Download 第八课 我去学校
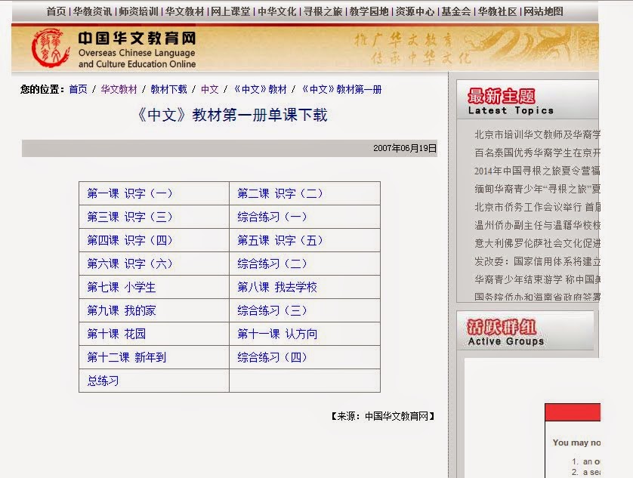This screenshot has width=633, height=478. pos(277,287)
